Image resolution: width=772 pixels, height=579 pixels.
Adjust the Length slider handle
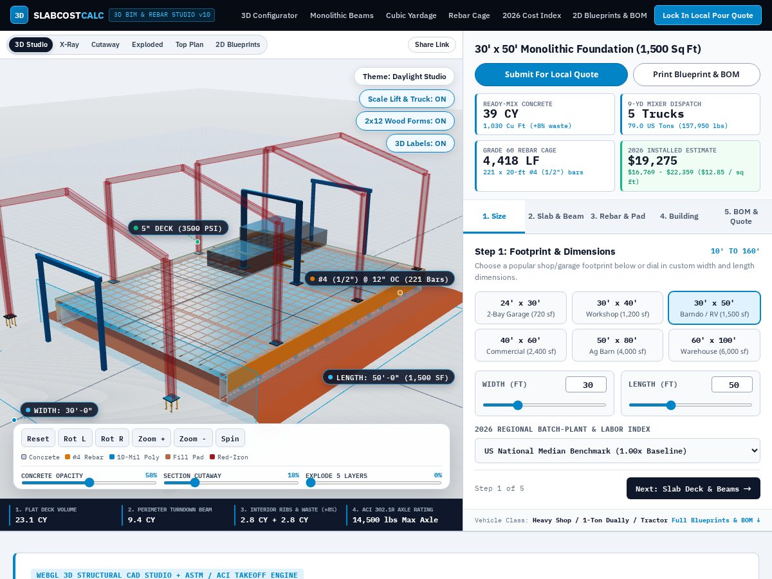tap(671, 405)
